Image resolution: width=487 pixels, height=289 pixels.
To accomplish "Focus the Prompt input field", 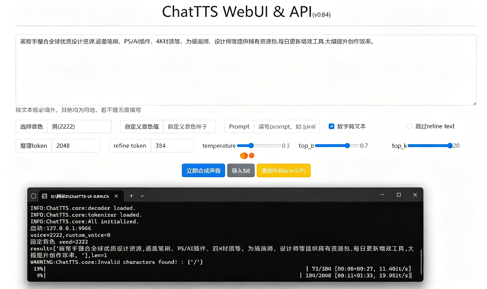I will tap(287, 126).
